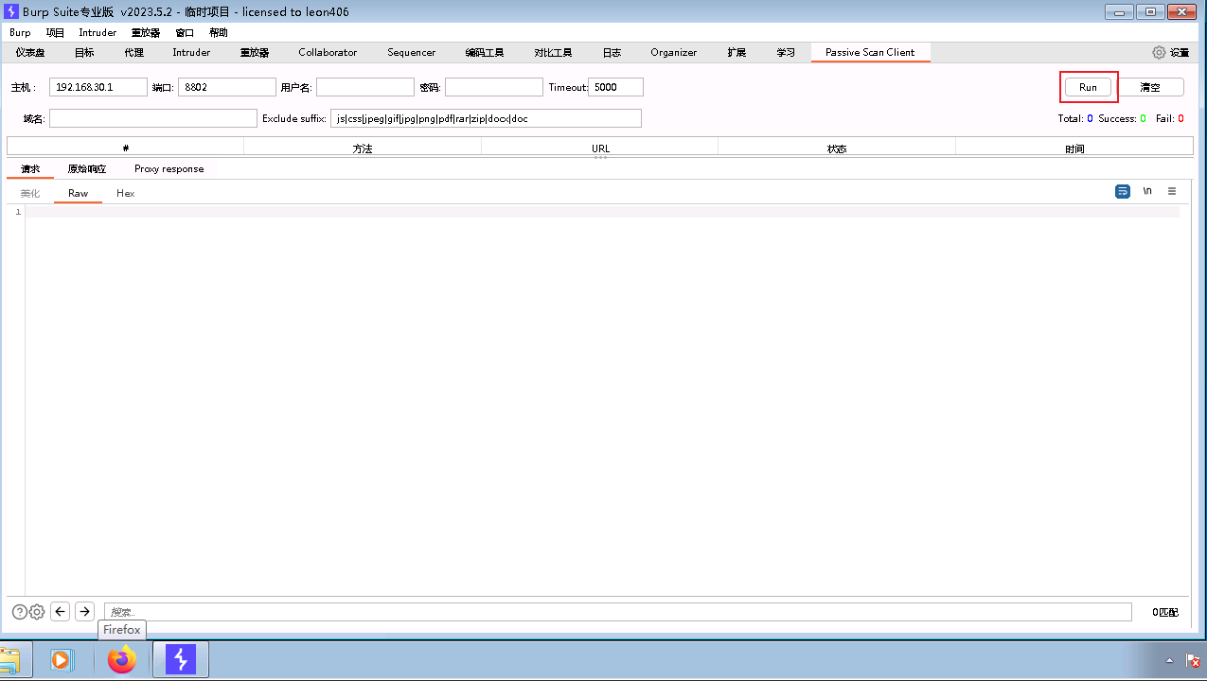Toggle word wrap icon in editor
This screenshot has width=1207, height=681.
pyautogui.click(x=1123, y=191)
